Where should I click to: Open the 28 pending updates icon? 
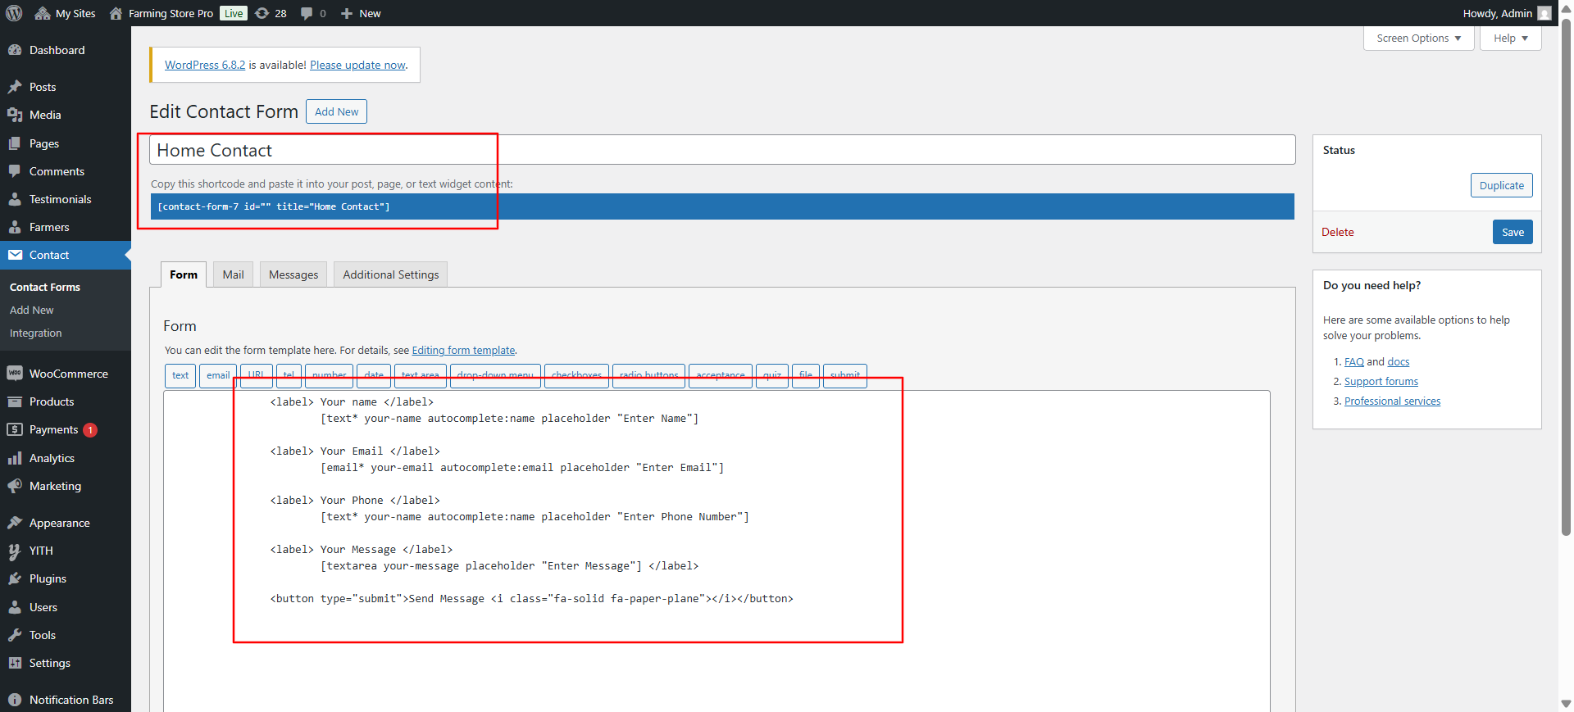click(x=271, y=13)
